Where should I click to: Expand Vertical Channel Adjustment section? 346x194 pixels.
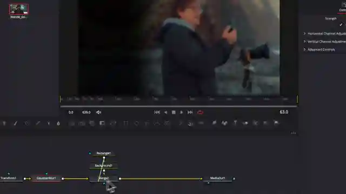click(304, 41)
